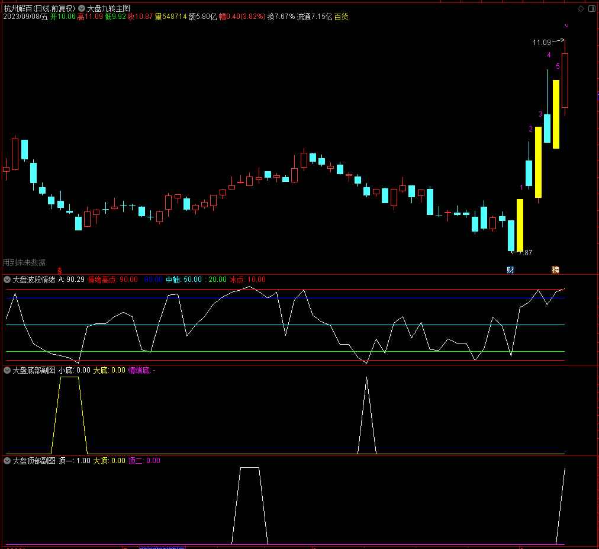Click the volume value 量548714
This screenshot has width=599, height=549.
(x=170, y=17)
